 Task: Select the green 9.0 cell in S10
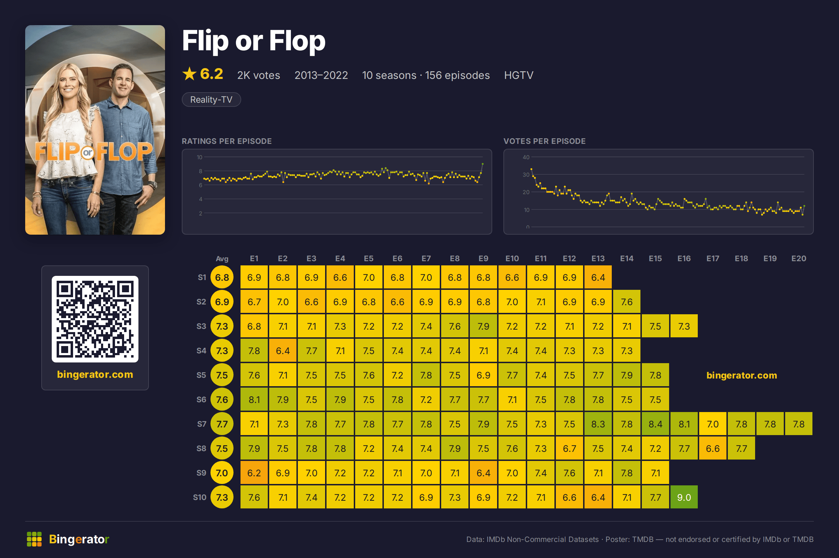click(684, 497)
